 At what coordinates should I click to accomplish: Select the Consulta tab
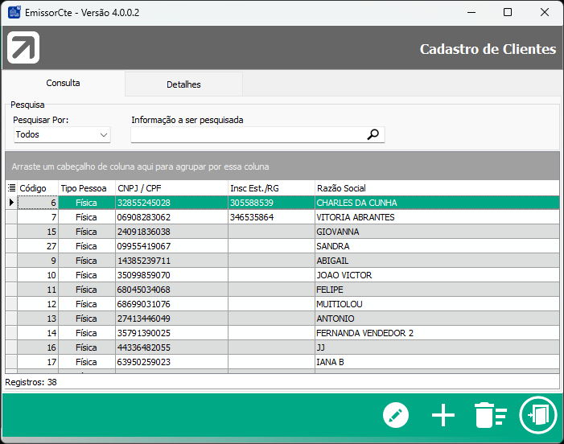click(63, 84)
